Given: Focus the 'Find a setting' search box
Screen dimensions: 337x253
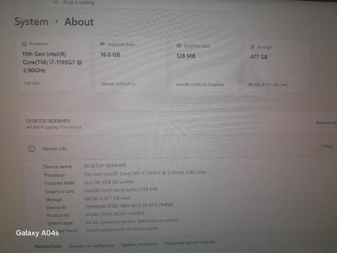Looking at the screenshot, I should 143,3.
